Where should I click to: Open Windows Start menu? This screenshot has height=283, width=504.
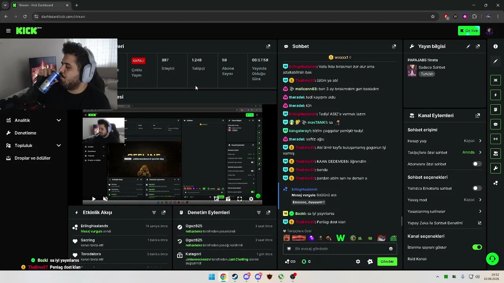[211, 277]
